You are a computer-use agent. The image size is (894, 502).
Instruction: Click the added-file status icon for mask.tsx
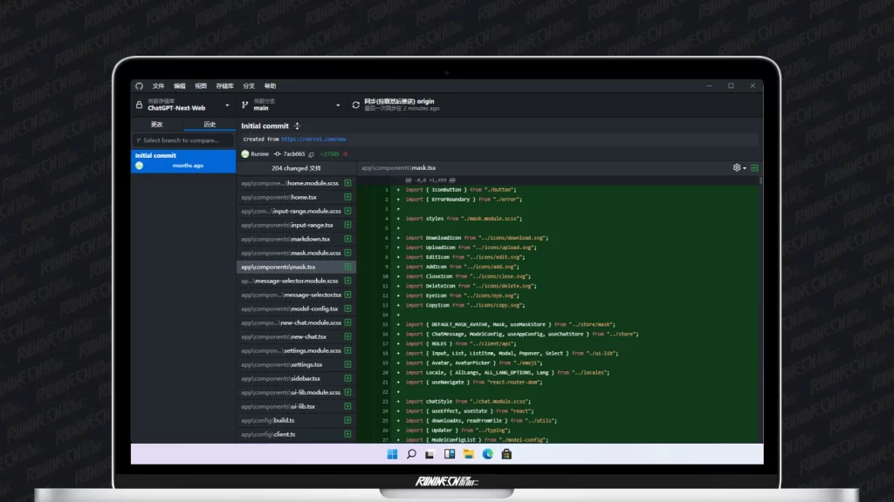pyautogui.click(x=347, y=267)
